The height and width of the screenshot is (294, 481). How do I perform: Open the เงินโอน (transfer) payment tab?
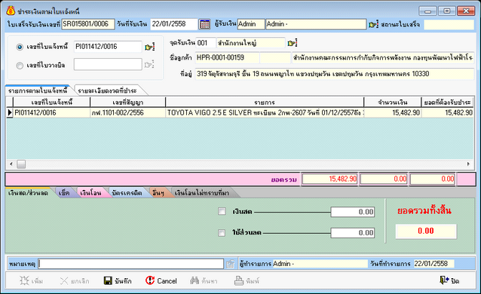[x=90, y=193]
